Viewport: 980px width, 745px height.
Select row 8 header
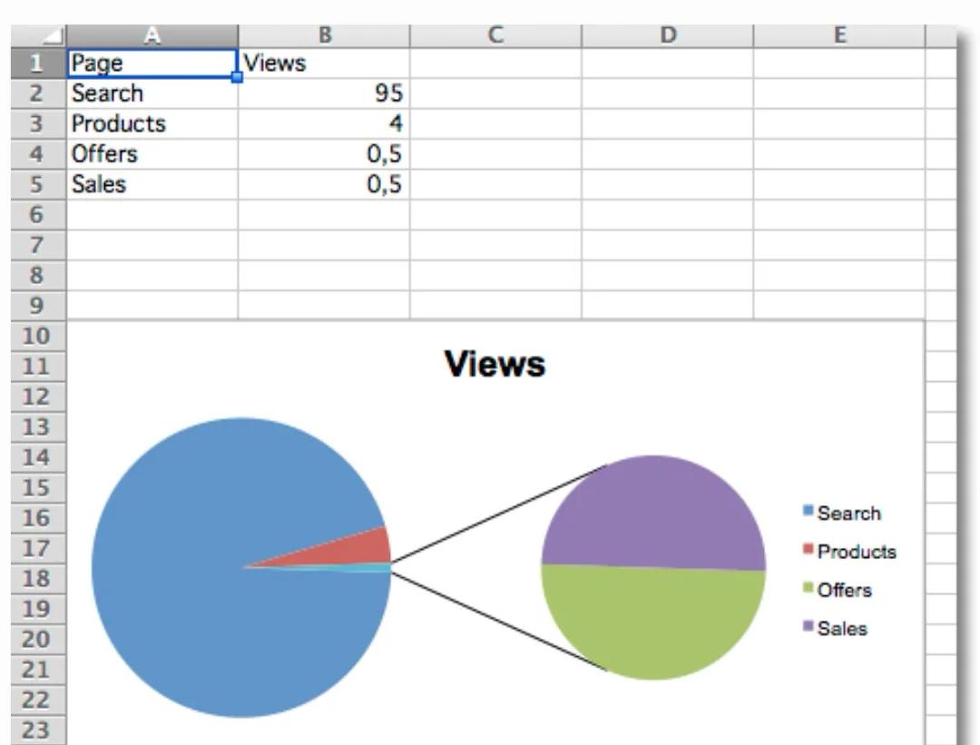(38, 275)
